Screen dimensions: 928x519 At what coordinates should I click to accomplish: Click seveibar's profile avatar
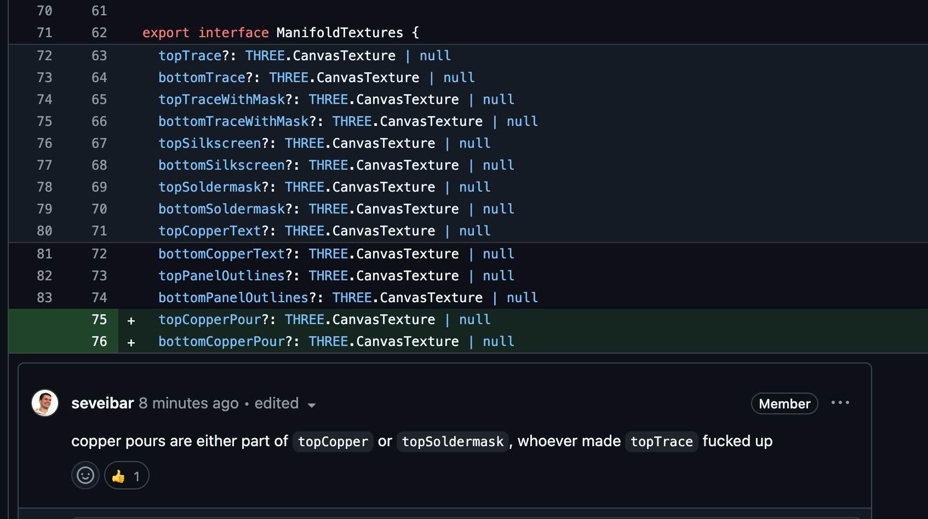(45, 403)
